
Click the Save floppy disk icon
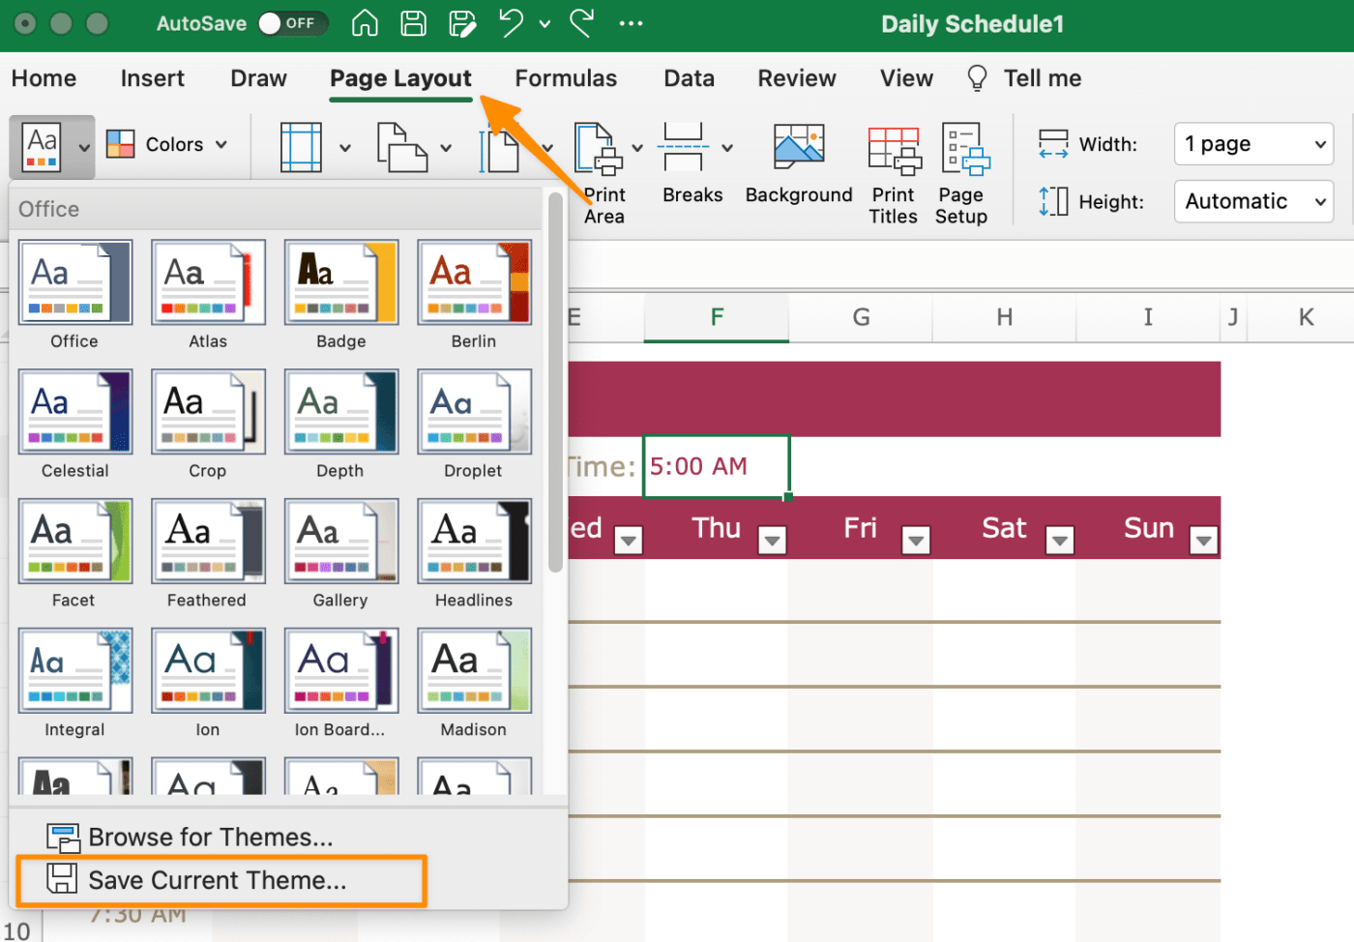click(414, 23)
